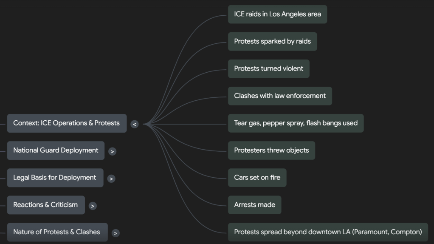Select the Protests sparked by raids node

coord(272,41)
